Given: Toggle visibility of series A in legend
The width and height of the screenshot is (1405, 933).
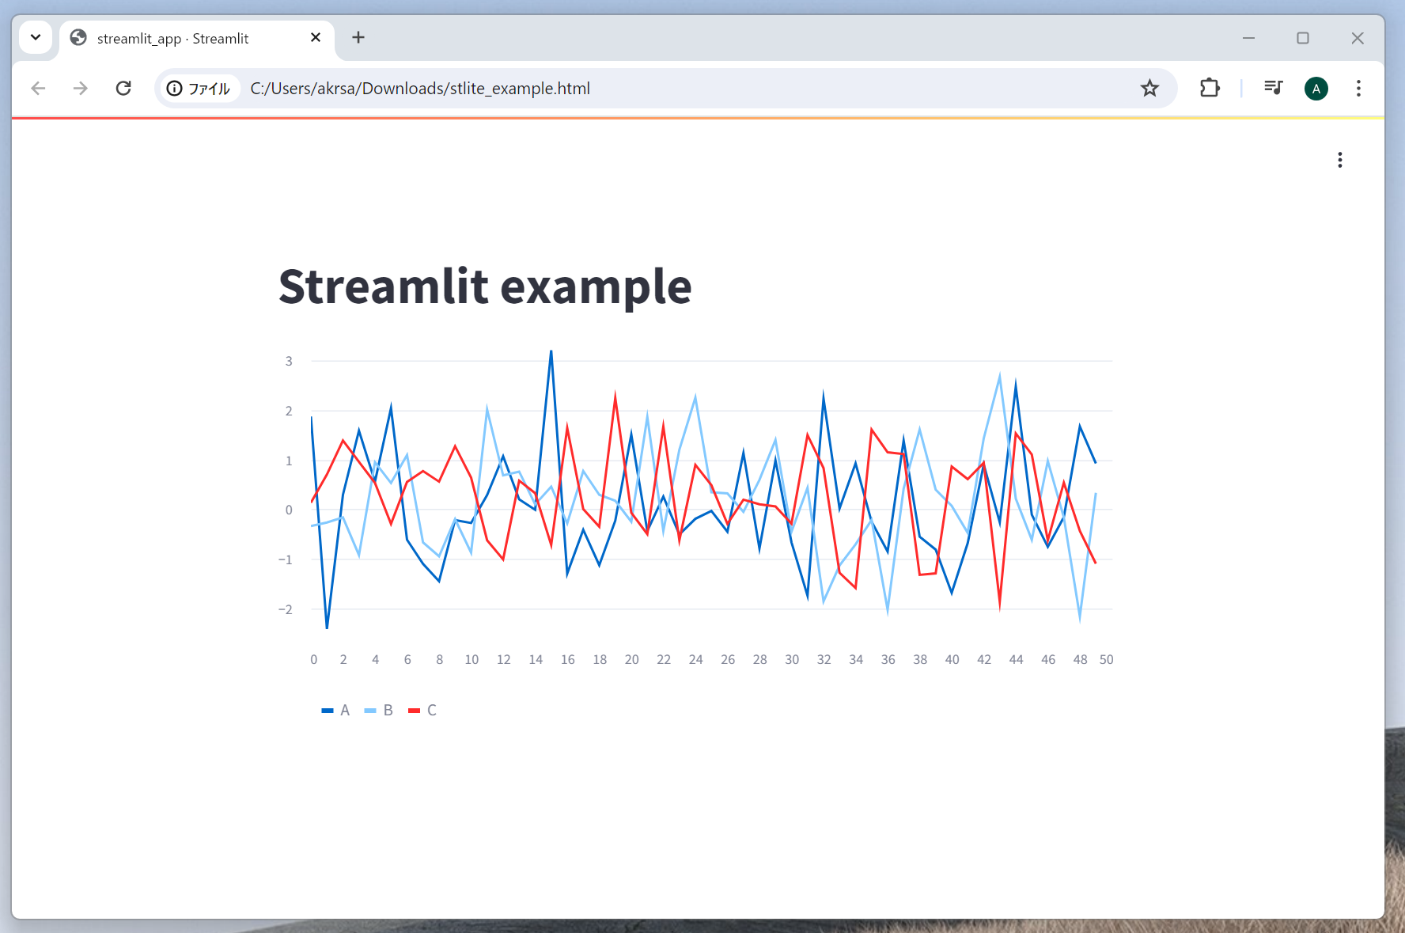Looking at the screenshot, I should (x=335, y=710).
